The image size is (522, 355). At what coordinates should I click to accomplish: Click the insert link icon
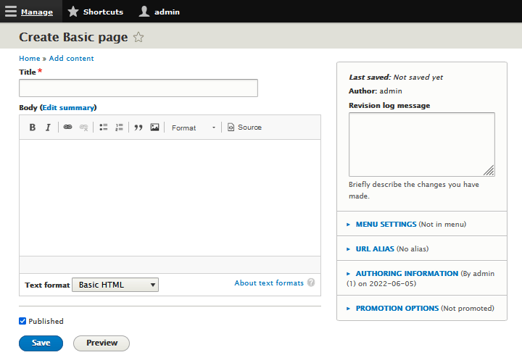point(67,128)
